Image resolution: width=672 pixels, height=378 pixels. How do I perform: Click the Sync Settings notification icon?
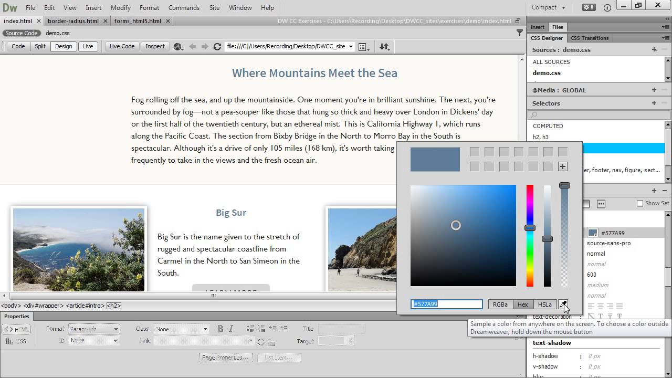pyautogui.click(x=589, y=7)
